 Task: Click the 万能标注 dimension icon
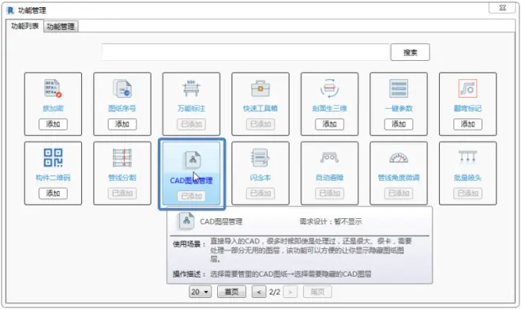click(191, 89)
